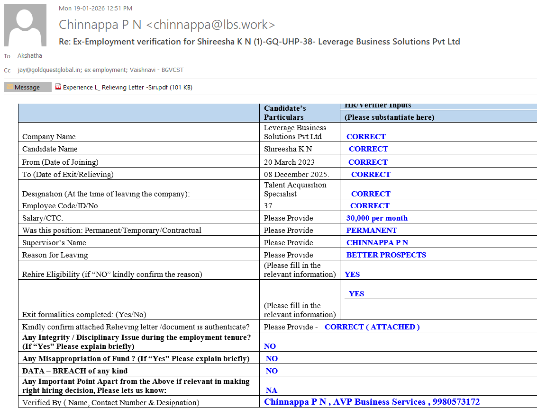Click Company Name row label
Image resolution: width=537 pixels, height=408 pixels.
(x=49, y=136)
